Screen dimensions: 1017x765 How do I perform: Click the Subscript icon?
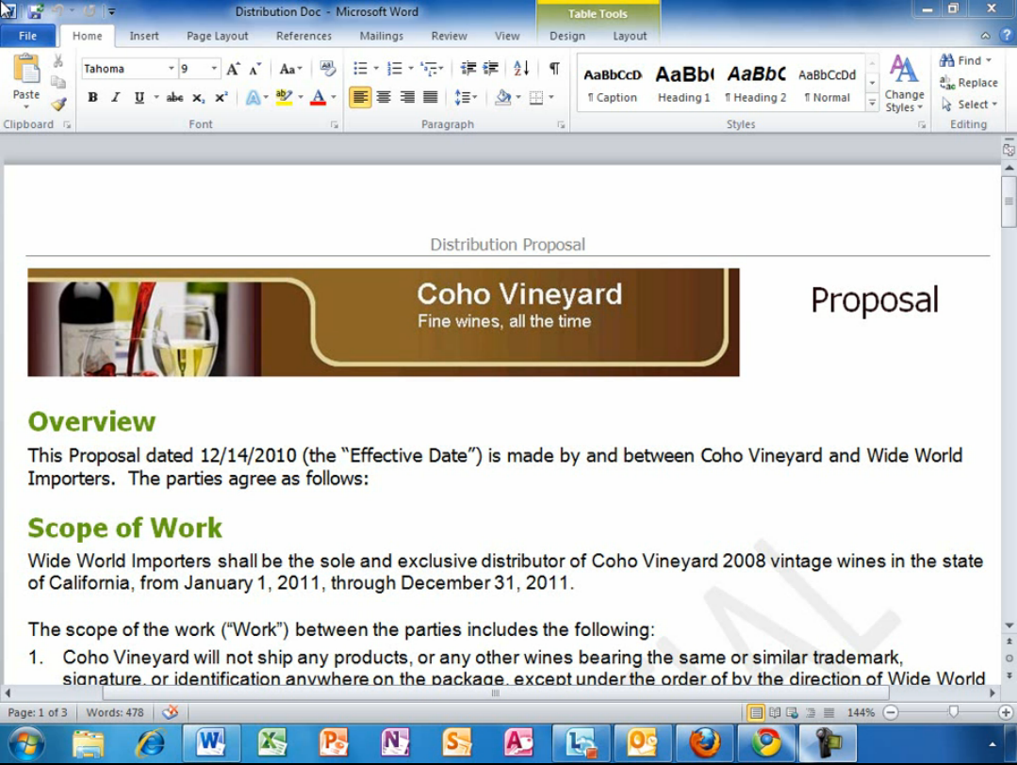pyautogui.click(x=199, y=98)
